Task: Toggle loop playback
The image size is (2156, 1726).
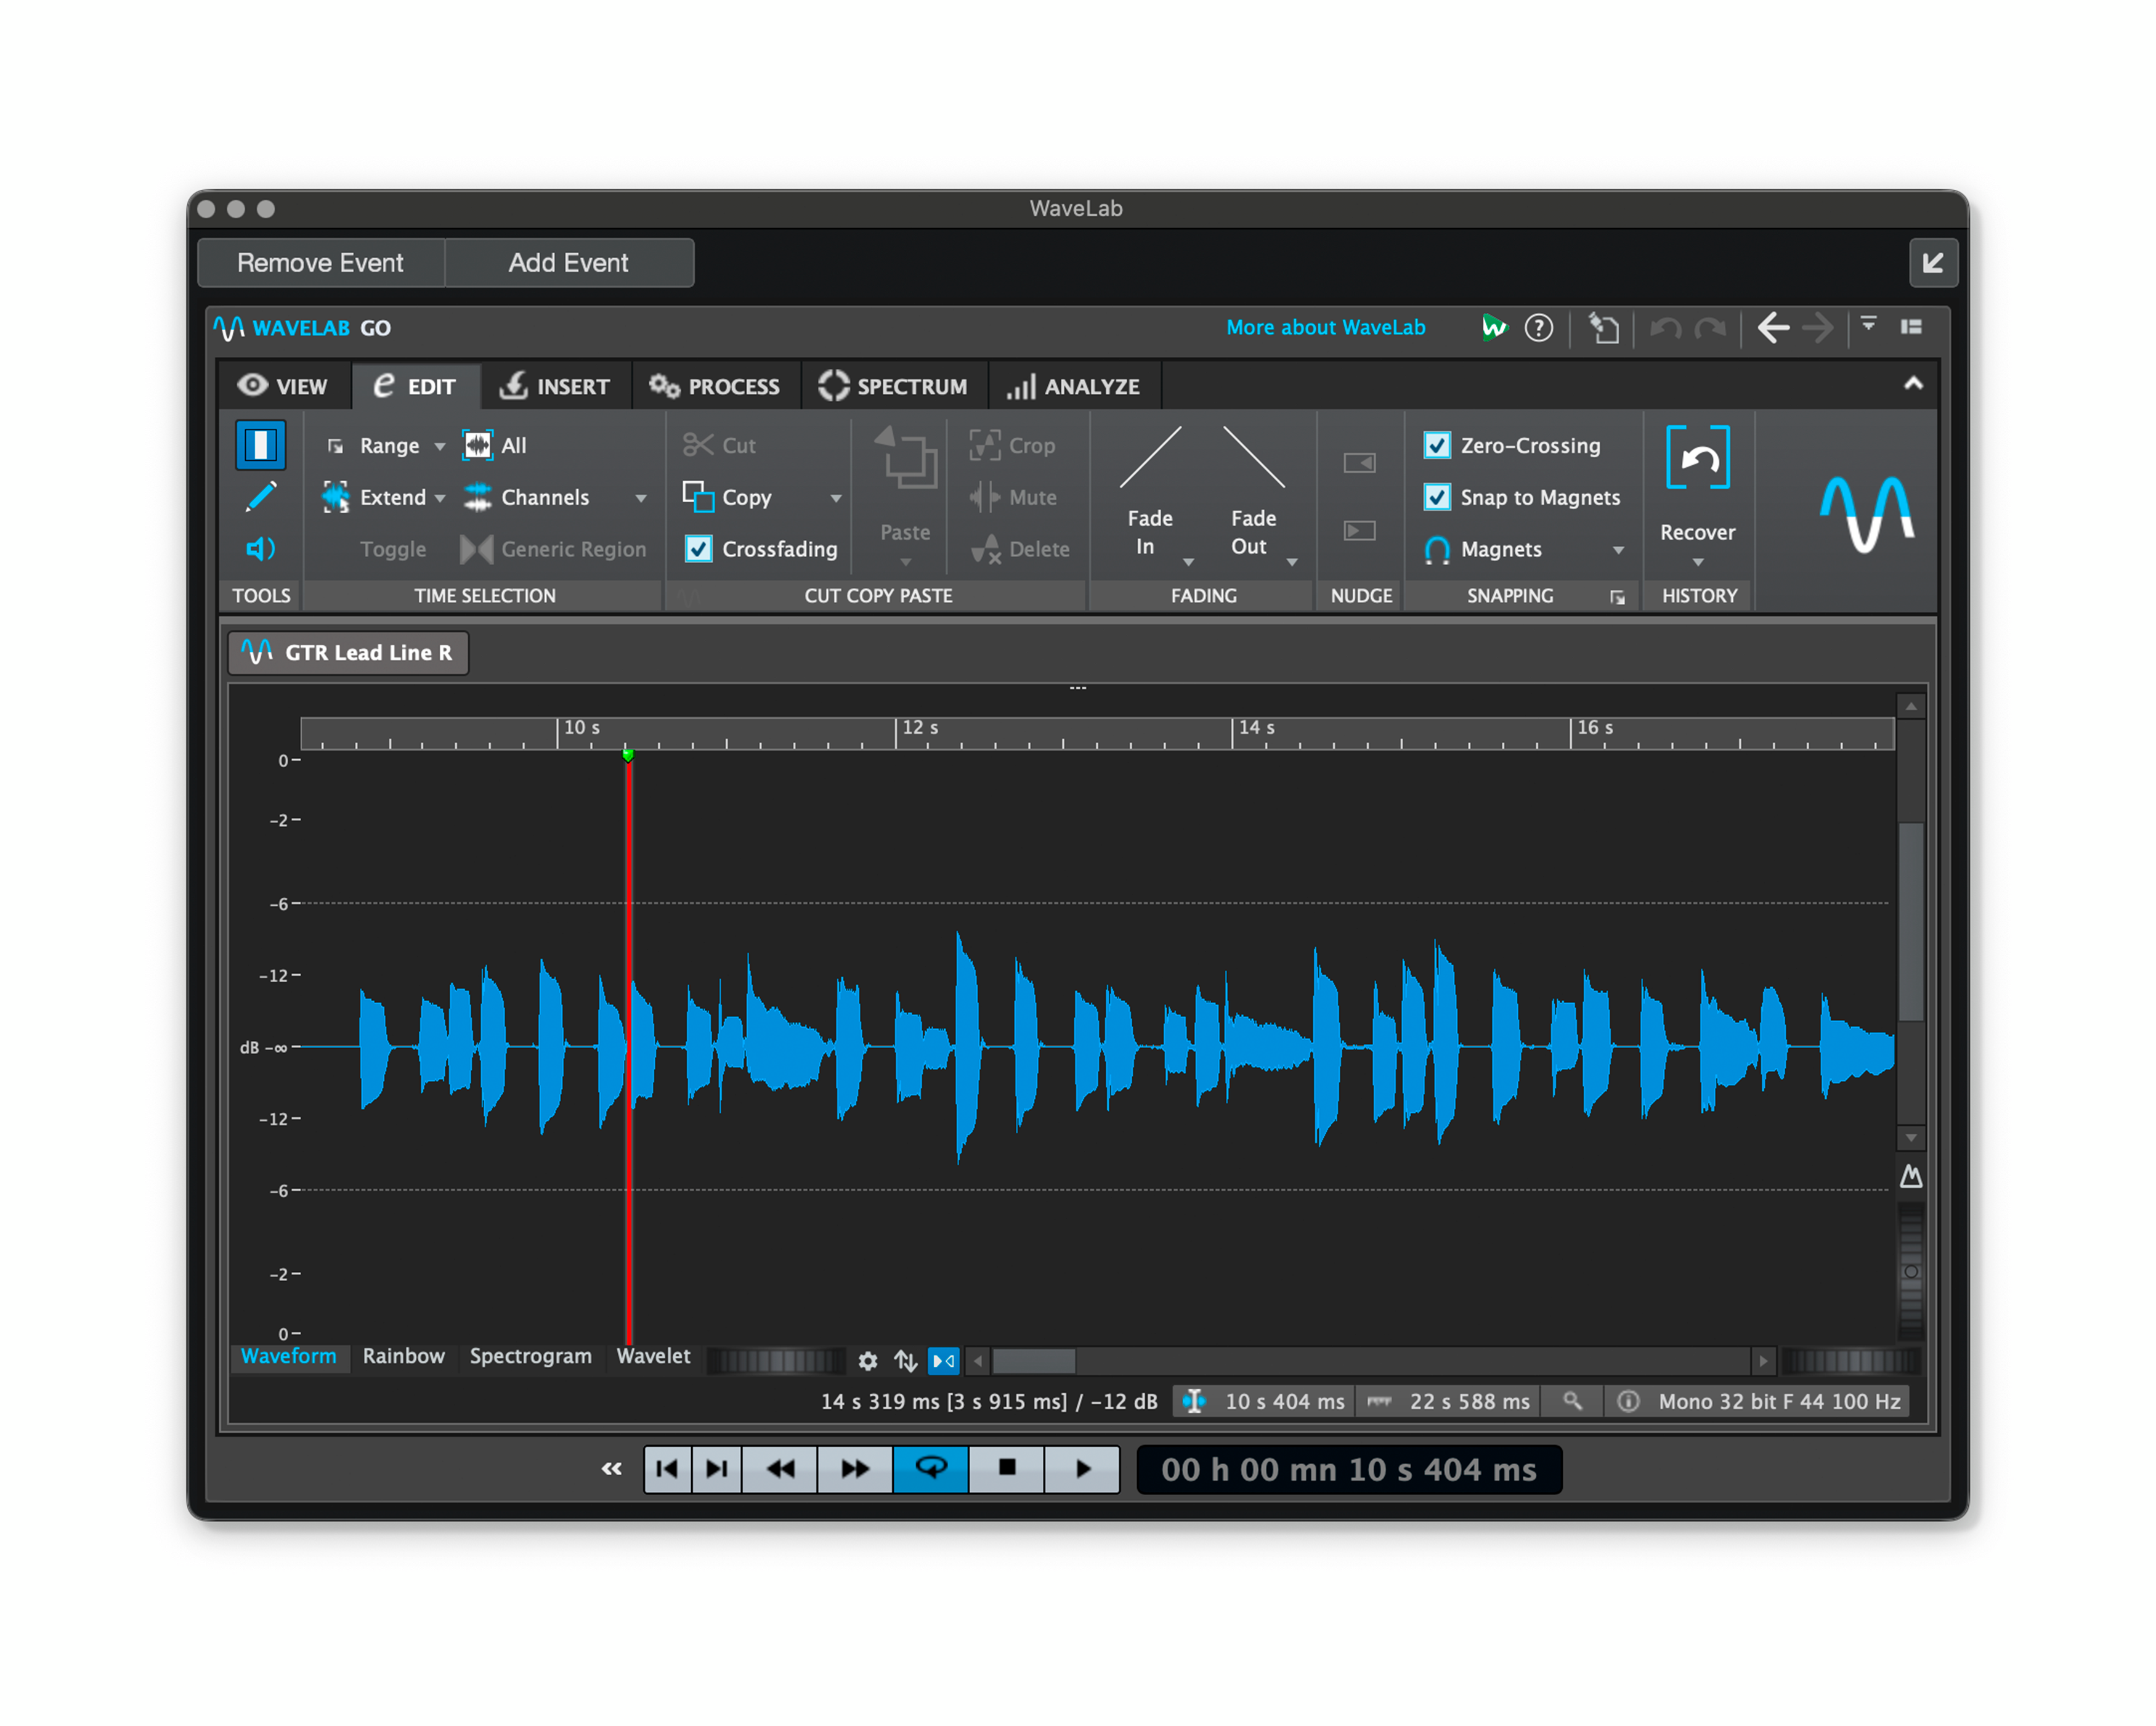Action: click(x=930, y=1468)
